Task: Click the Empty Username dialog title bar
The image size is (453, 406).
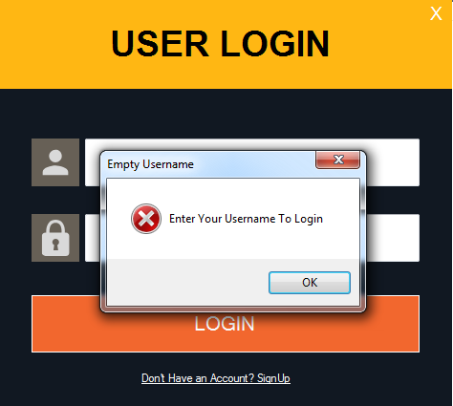Action: [210, 164]
